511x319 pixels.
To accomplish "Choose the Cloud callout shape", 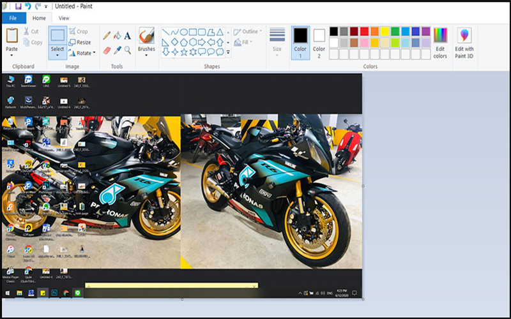I will pyautogui.click(x=220, y=52).
